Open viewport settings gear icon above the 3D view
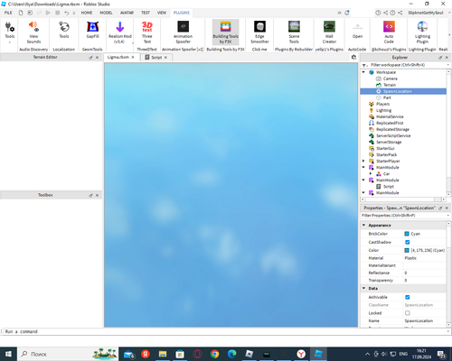 (353, 57)
